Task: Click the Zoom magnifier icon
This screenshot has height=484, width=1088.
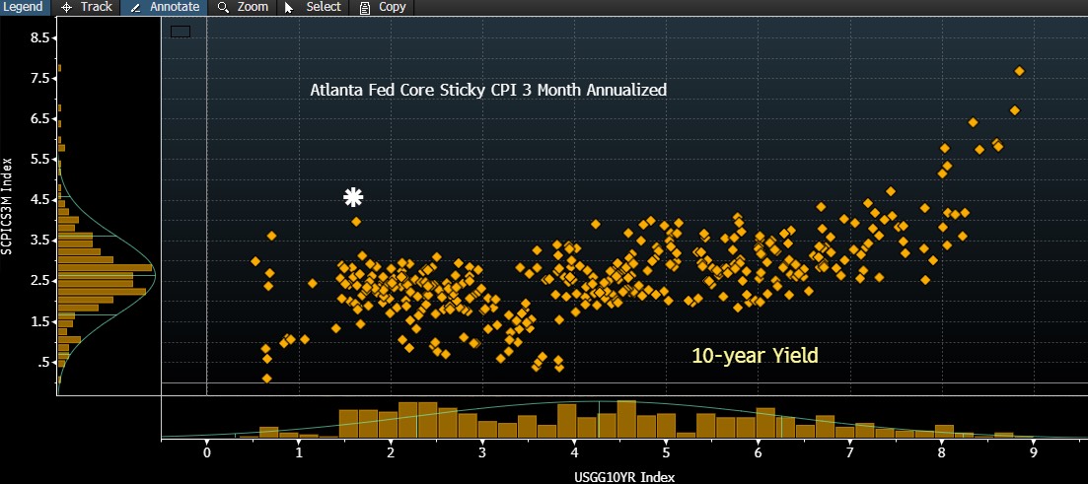Action: click(223, 7)
